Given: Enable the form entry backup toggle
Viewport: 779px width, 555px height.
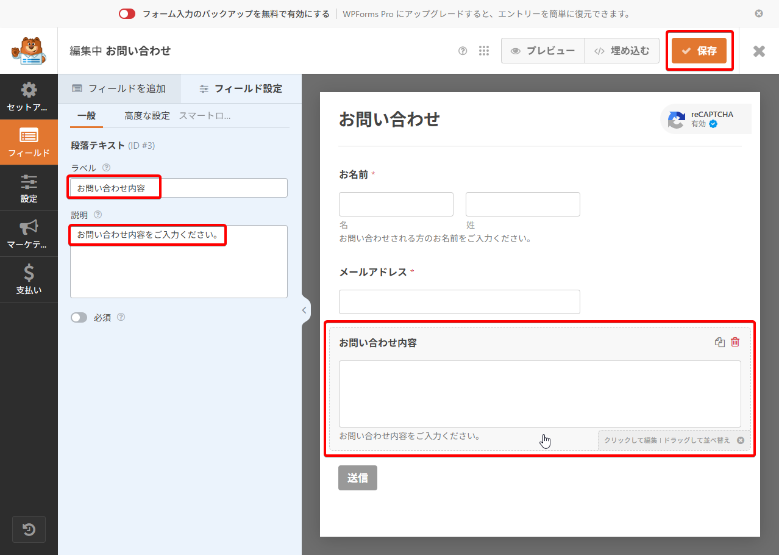Looking at the screenshot, I should [127, 14].
